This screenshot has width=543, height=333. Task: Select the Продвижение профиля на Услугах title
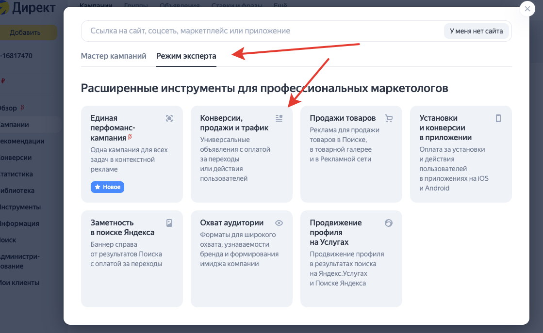(336, 232)
